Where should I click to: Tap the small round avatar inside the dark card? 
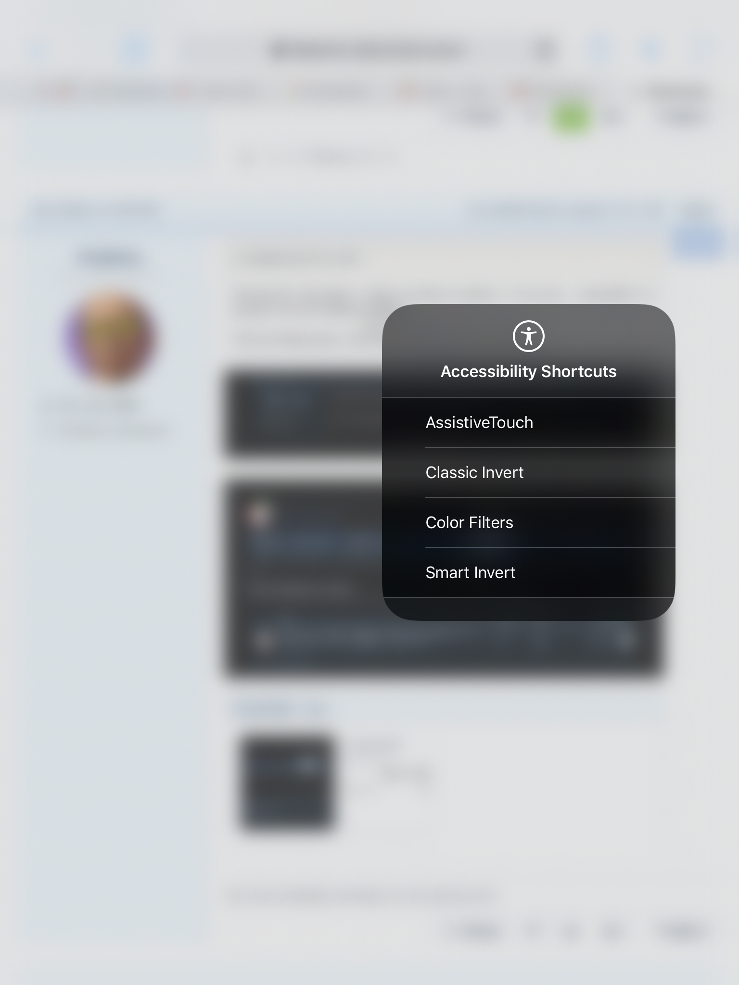click(259, 515)
